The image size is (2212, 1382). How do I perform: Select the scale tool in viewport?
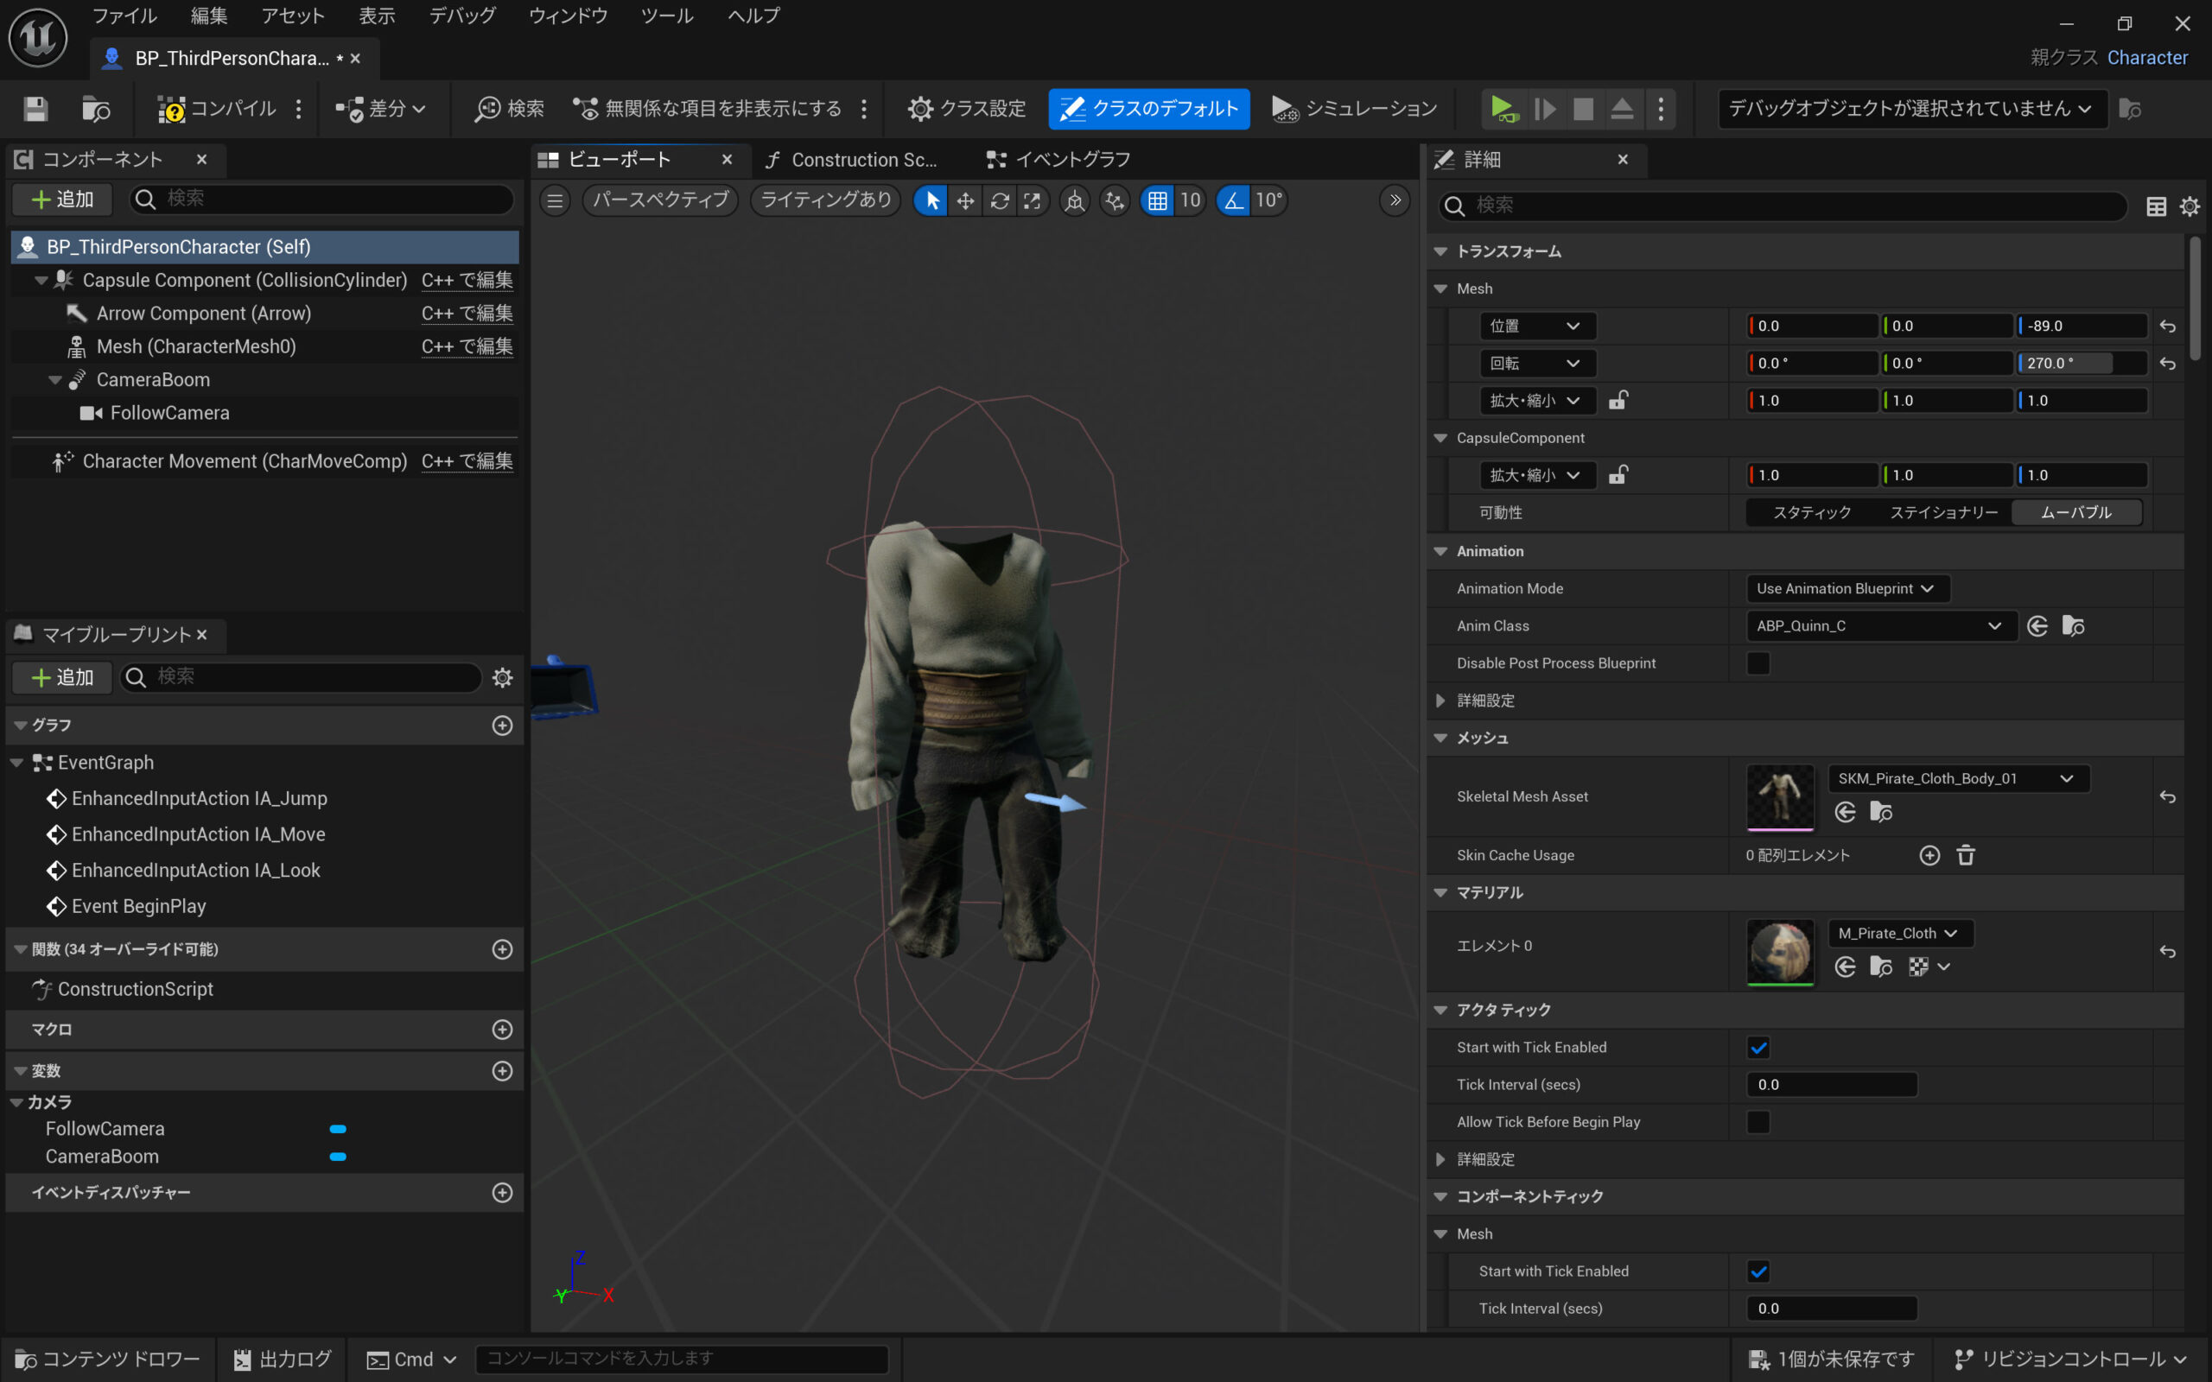pos(1032,200)
